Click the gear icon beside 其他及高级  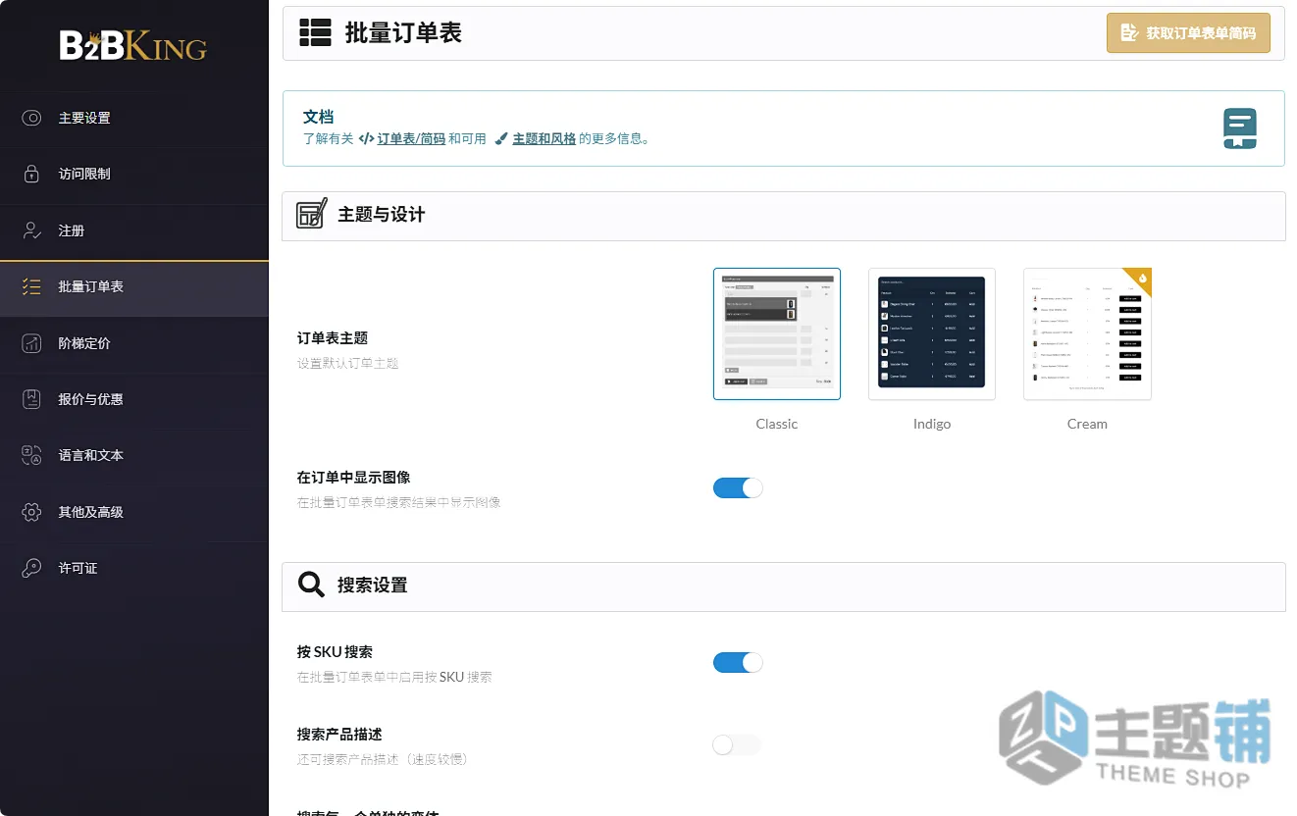pos(31,512)
